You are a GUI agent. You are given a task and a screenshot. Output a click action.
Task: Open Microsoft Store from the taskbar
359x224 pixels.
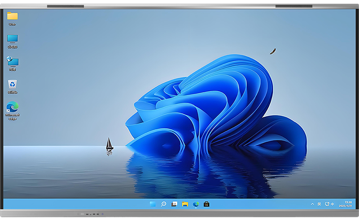(x=206, y=204)
